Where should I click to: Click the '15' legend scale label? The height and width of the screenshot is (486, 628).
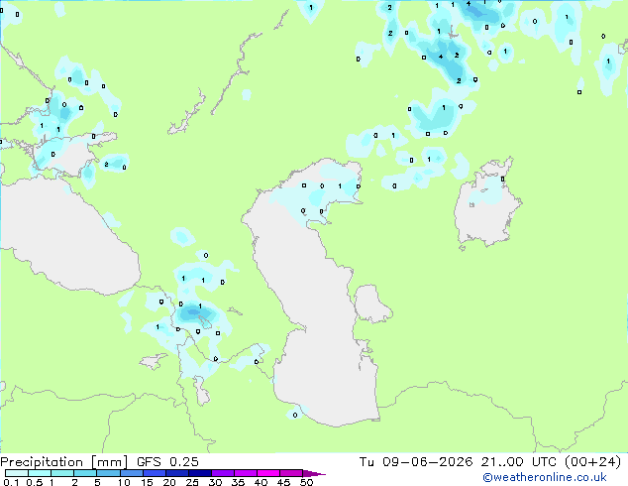(147, 482)
